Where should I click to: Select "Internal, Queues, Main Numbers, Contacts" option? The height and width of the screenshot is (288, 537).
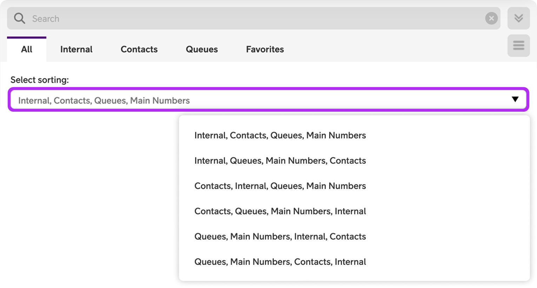(x=280, y=161)
